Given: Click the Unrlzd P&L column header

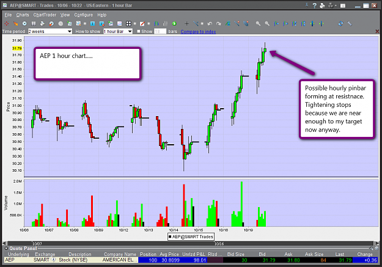Looking at the screenshot, I should (x=194, y=254).
